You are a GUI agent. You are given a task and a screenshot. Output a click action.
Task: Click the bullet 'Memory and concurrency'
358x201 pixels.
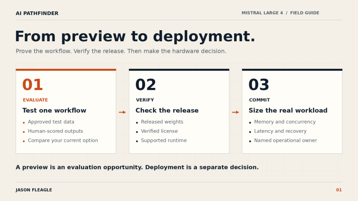285,122
